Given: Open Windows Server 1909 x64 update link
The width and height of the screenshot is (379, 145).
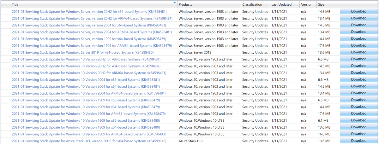Looking at the screenshot, I should coord(89,39).
